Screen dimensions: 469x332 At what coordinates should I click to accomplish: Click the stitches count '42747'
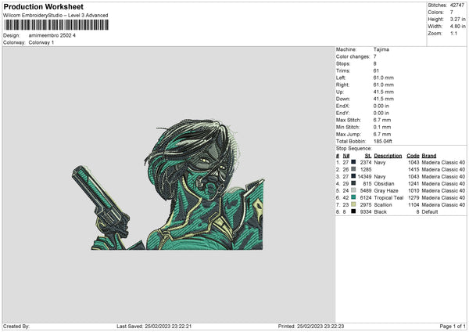[457, 5]
